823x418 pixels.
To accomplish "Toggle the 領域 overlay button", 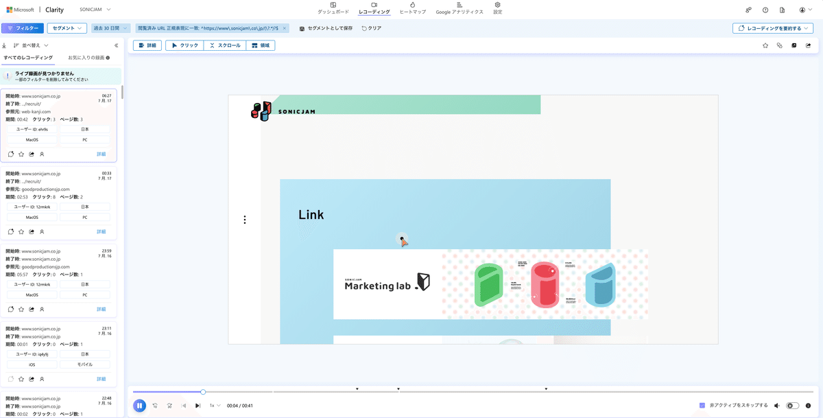I will (x=261, y=45).
